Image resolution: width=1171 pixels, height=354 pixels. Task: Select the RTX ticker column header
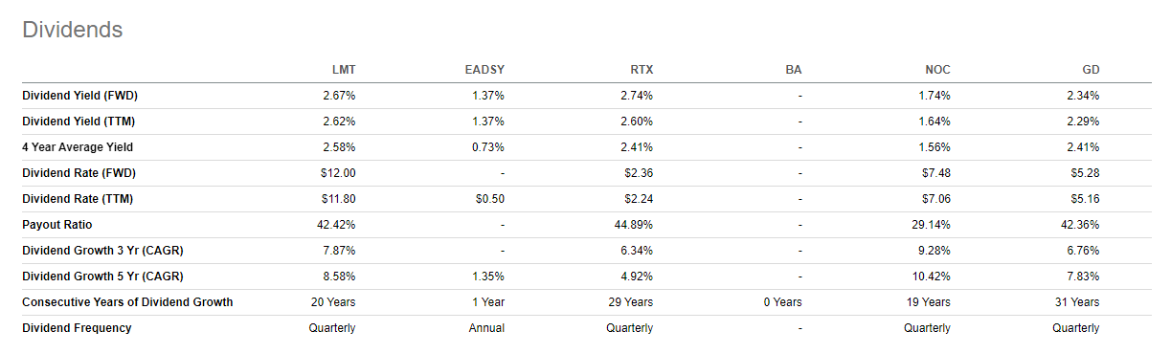click(x=641, y=70)
